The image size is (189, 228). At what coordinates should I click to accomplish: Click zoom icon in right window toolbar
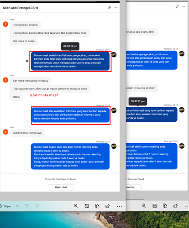144,206
